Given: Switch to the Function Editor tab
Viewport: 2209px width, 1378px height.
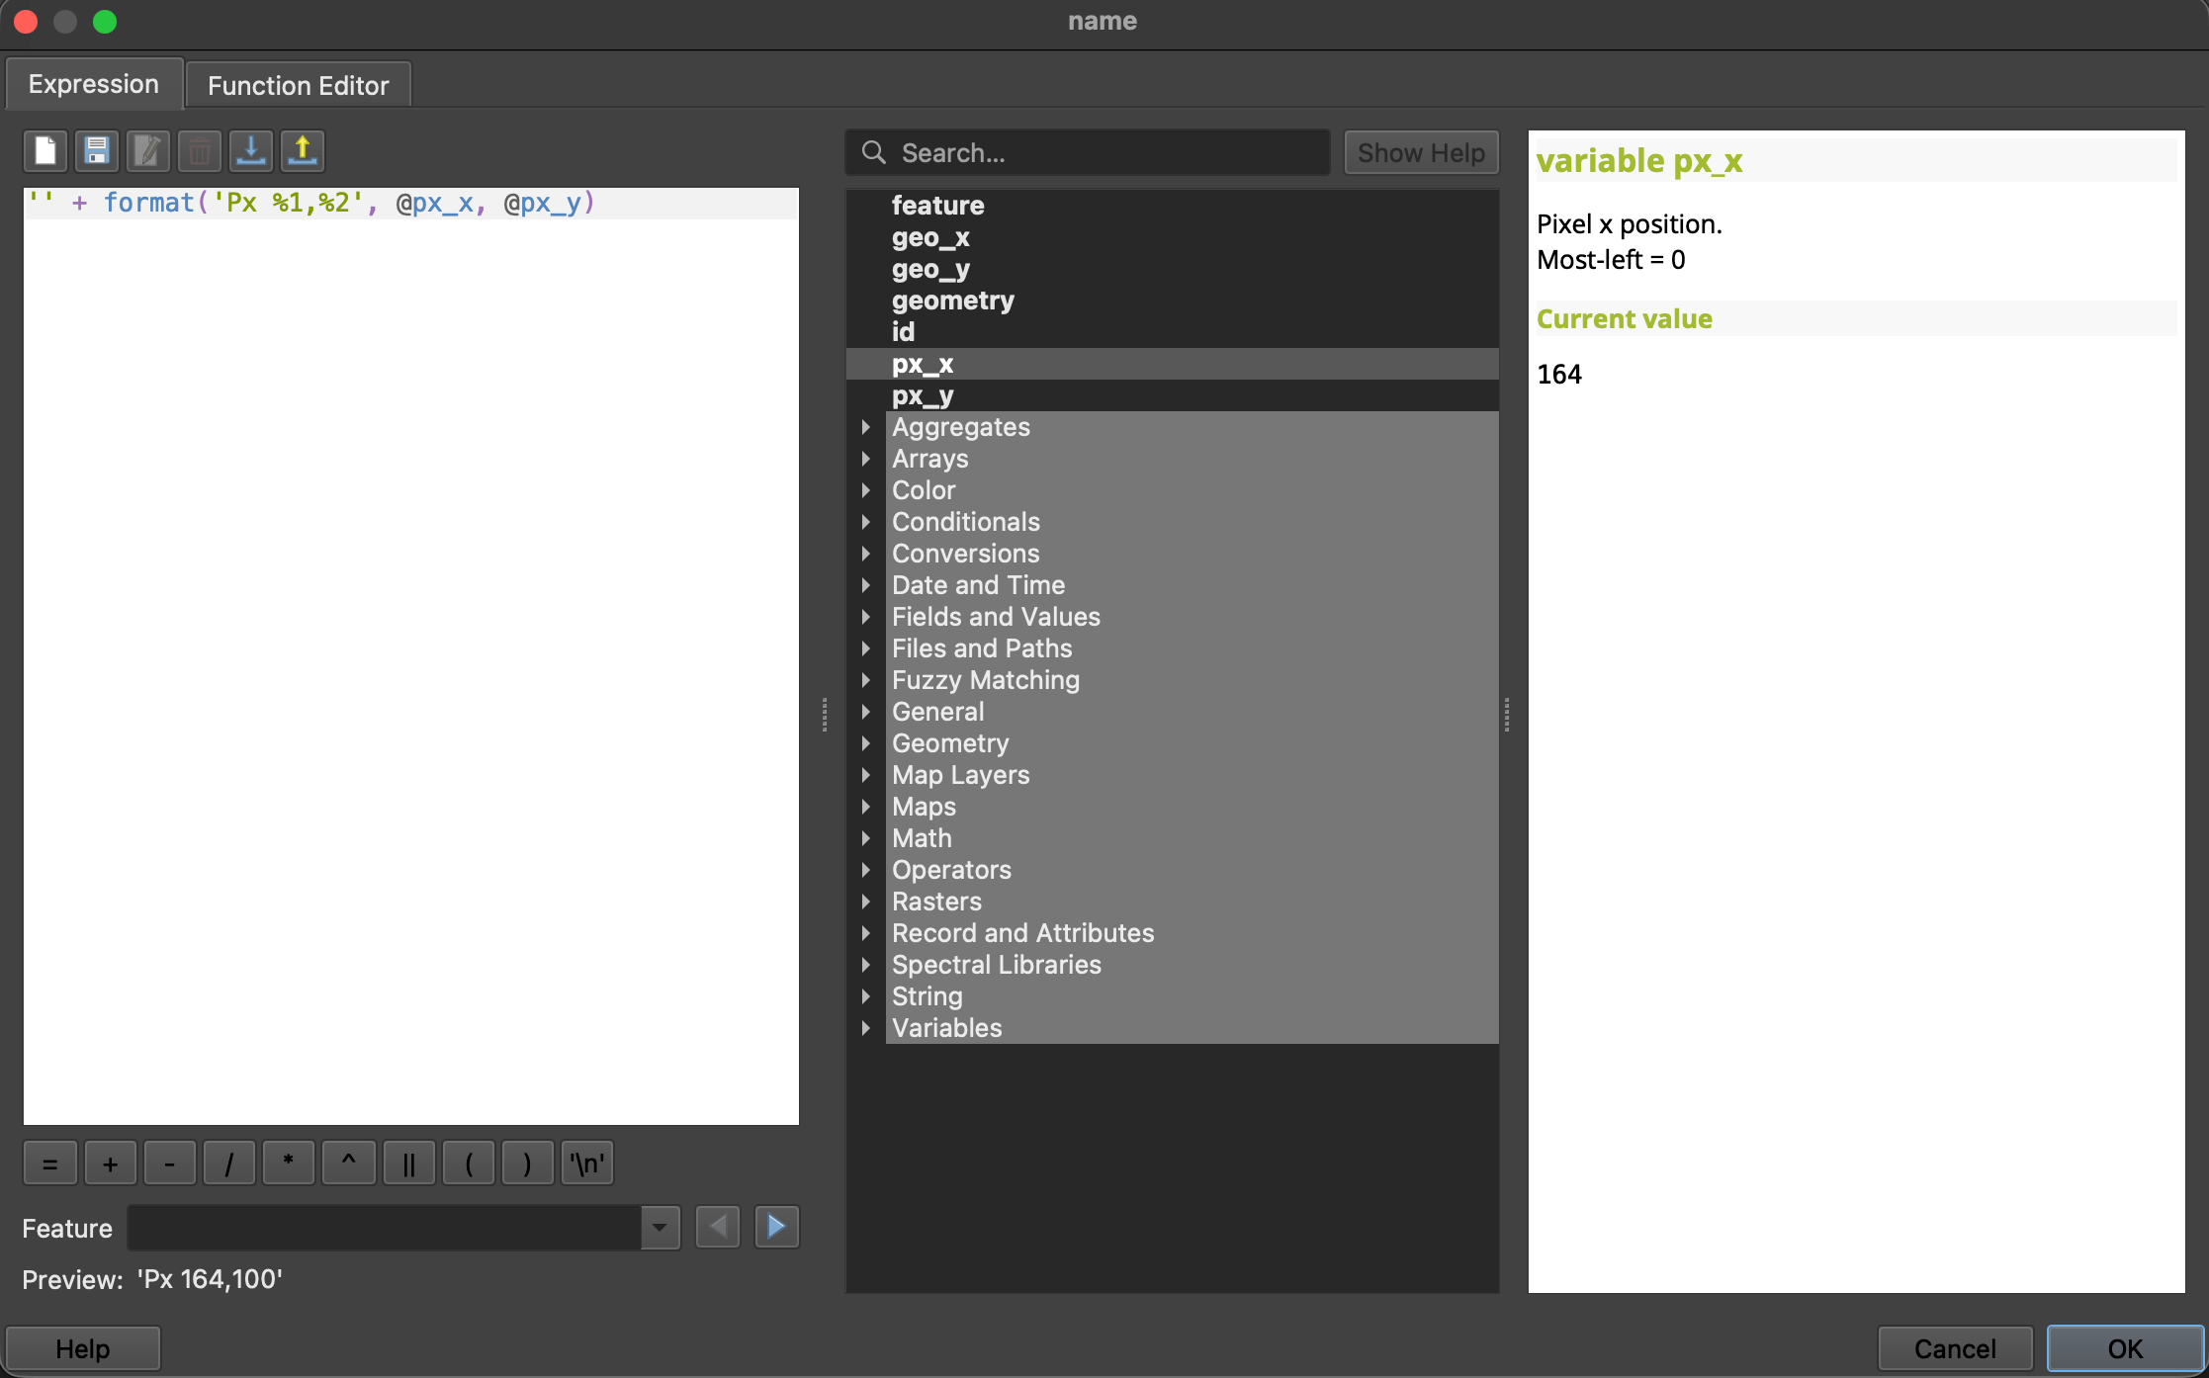Looking at the screenshot, I should pyautogui.click(x=299, y=85).
